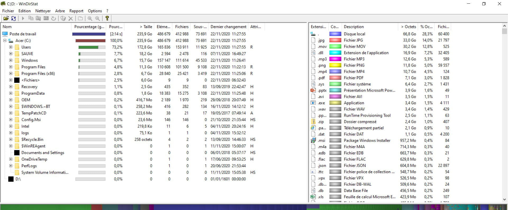Open the Options menu
The image size is (508, 210).
pyautogui.click(x=95, y=11)
